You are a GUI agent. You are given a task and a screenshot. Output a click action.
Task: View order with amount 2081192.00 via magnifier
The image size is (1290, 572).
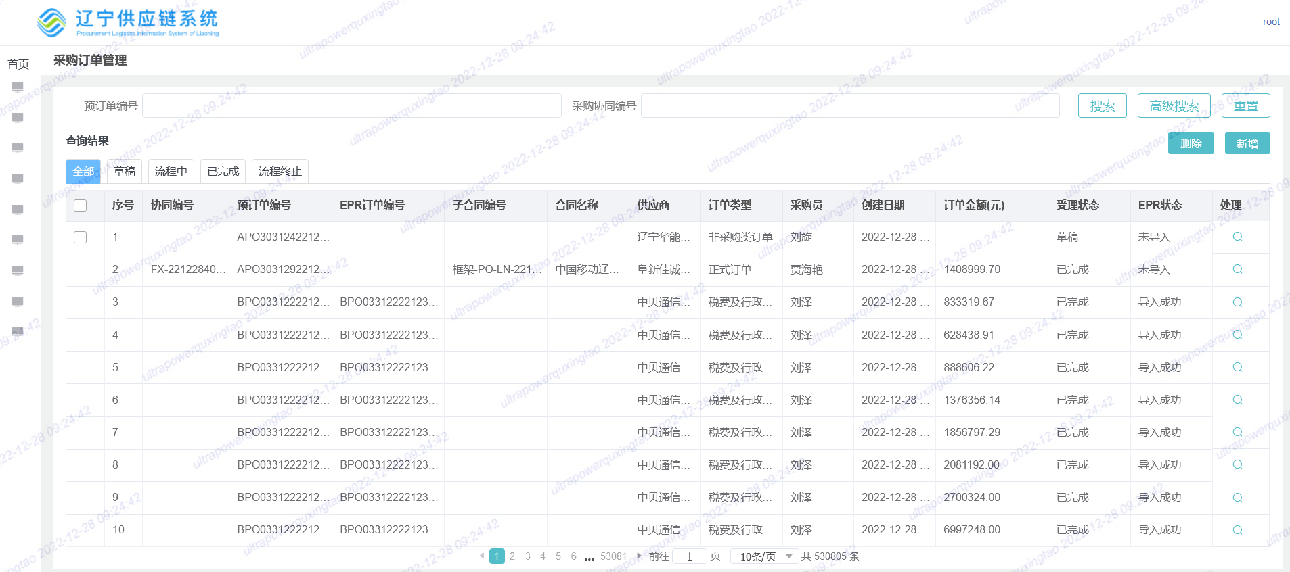click(1237, 464)
